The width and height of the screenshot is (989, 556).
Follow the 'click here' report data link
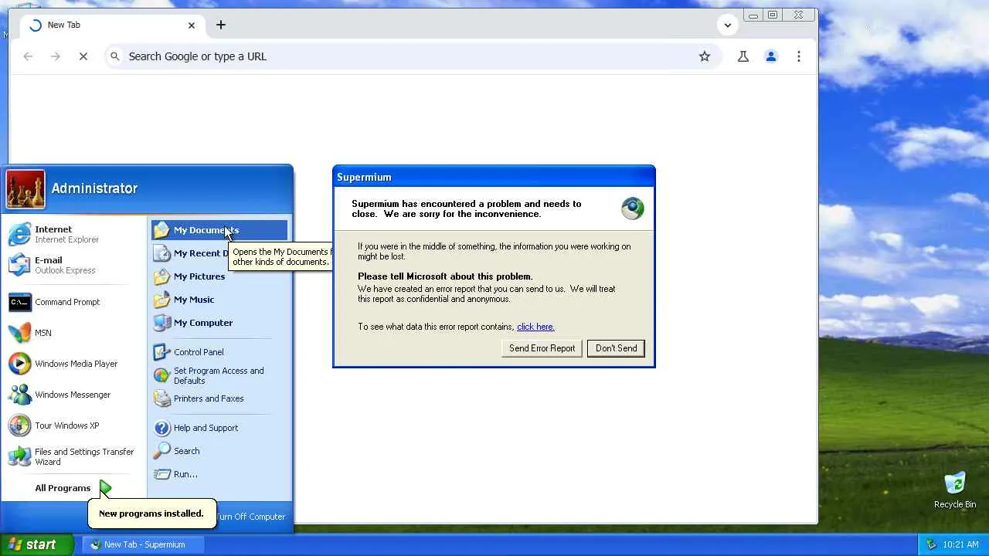click(535, 327)
